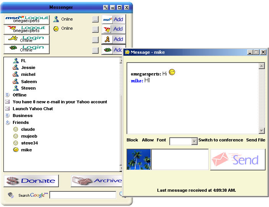269x207 pixels.
Task: Log out of the Yahoo omegaexperts account
Action: point(27,29)
